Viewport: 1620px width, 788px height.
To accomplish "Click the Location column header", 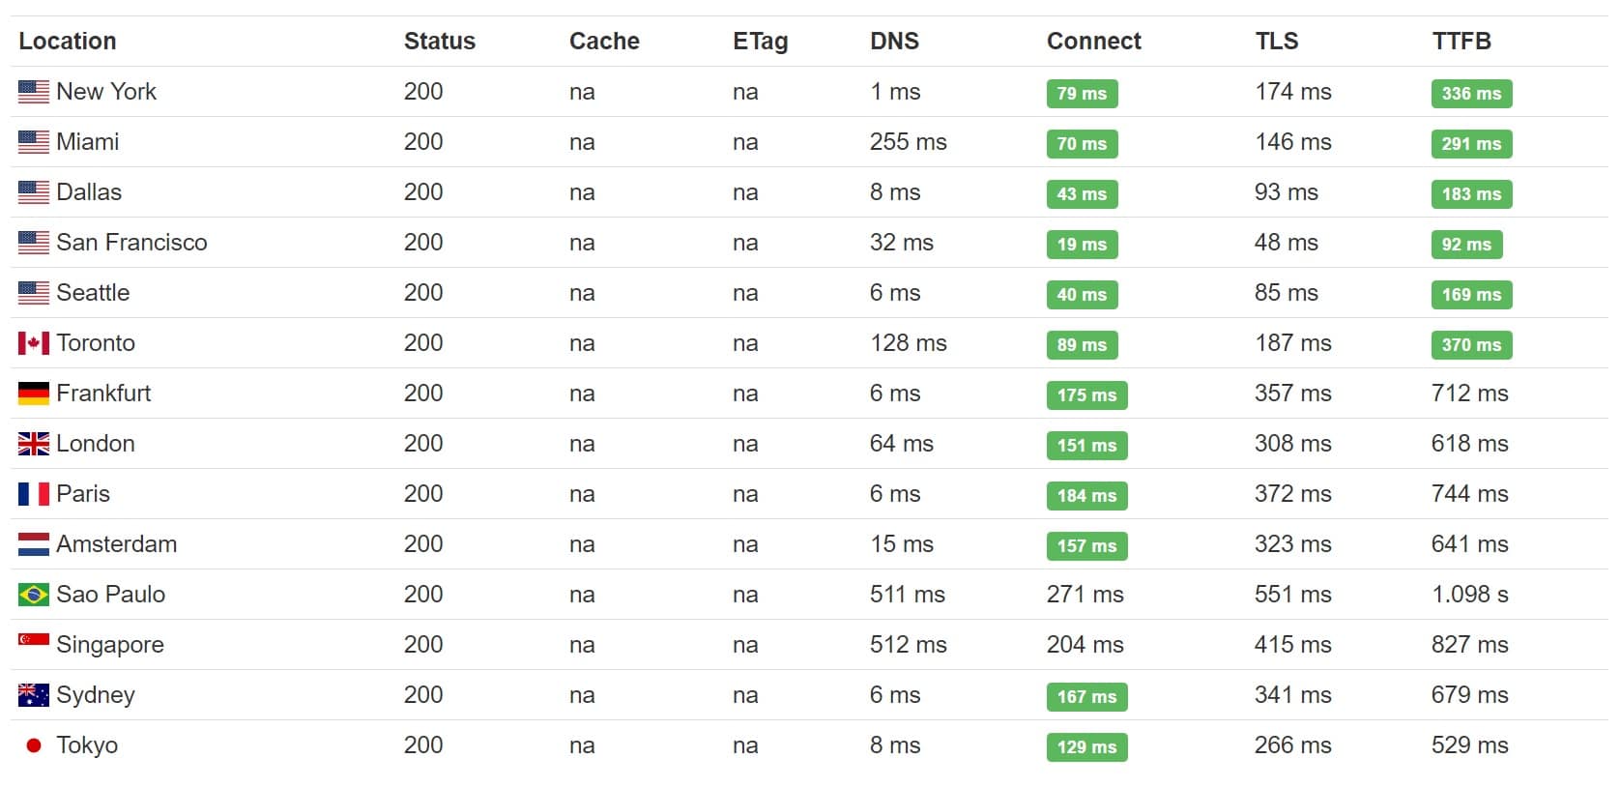I will (68, 42).
